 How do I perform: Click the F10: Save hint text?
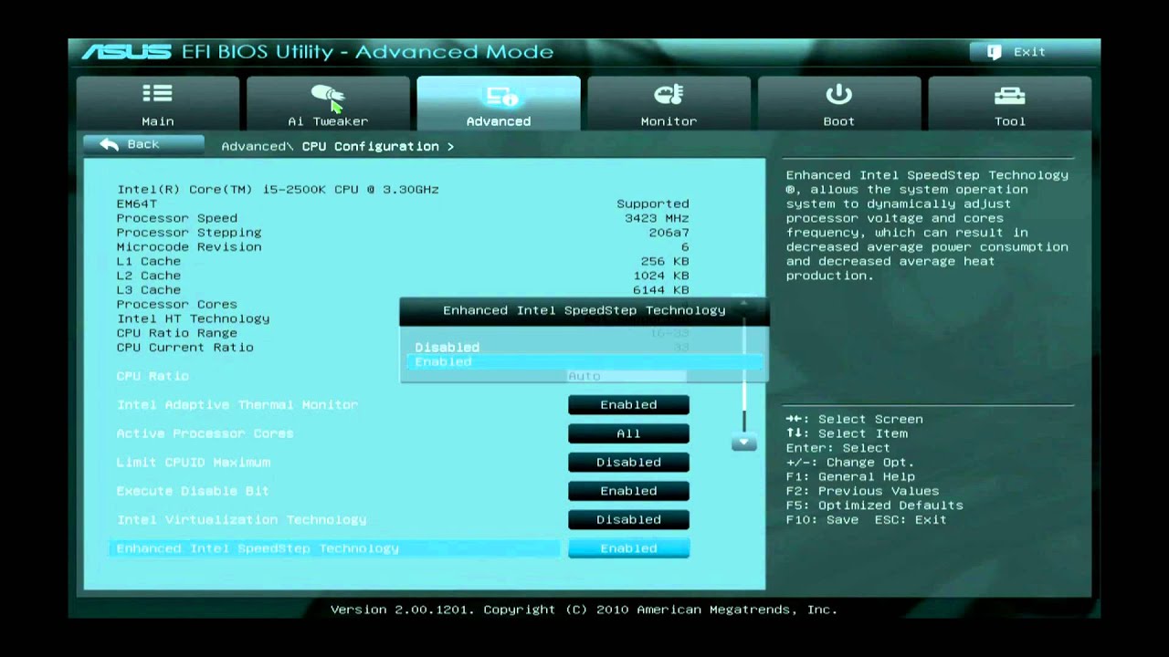point(822,519)
